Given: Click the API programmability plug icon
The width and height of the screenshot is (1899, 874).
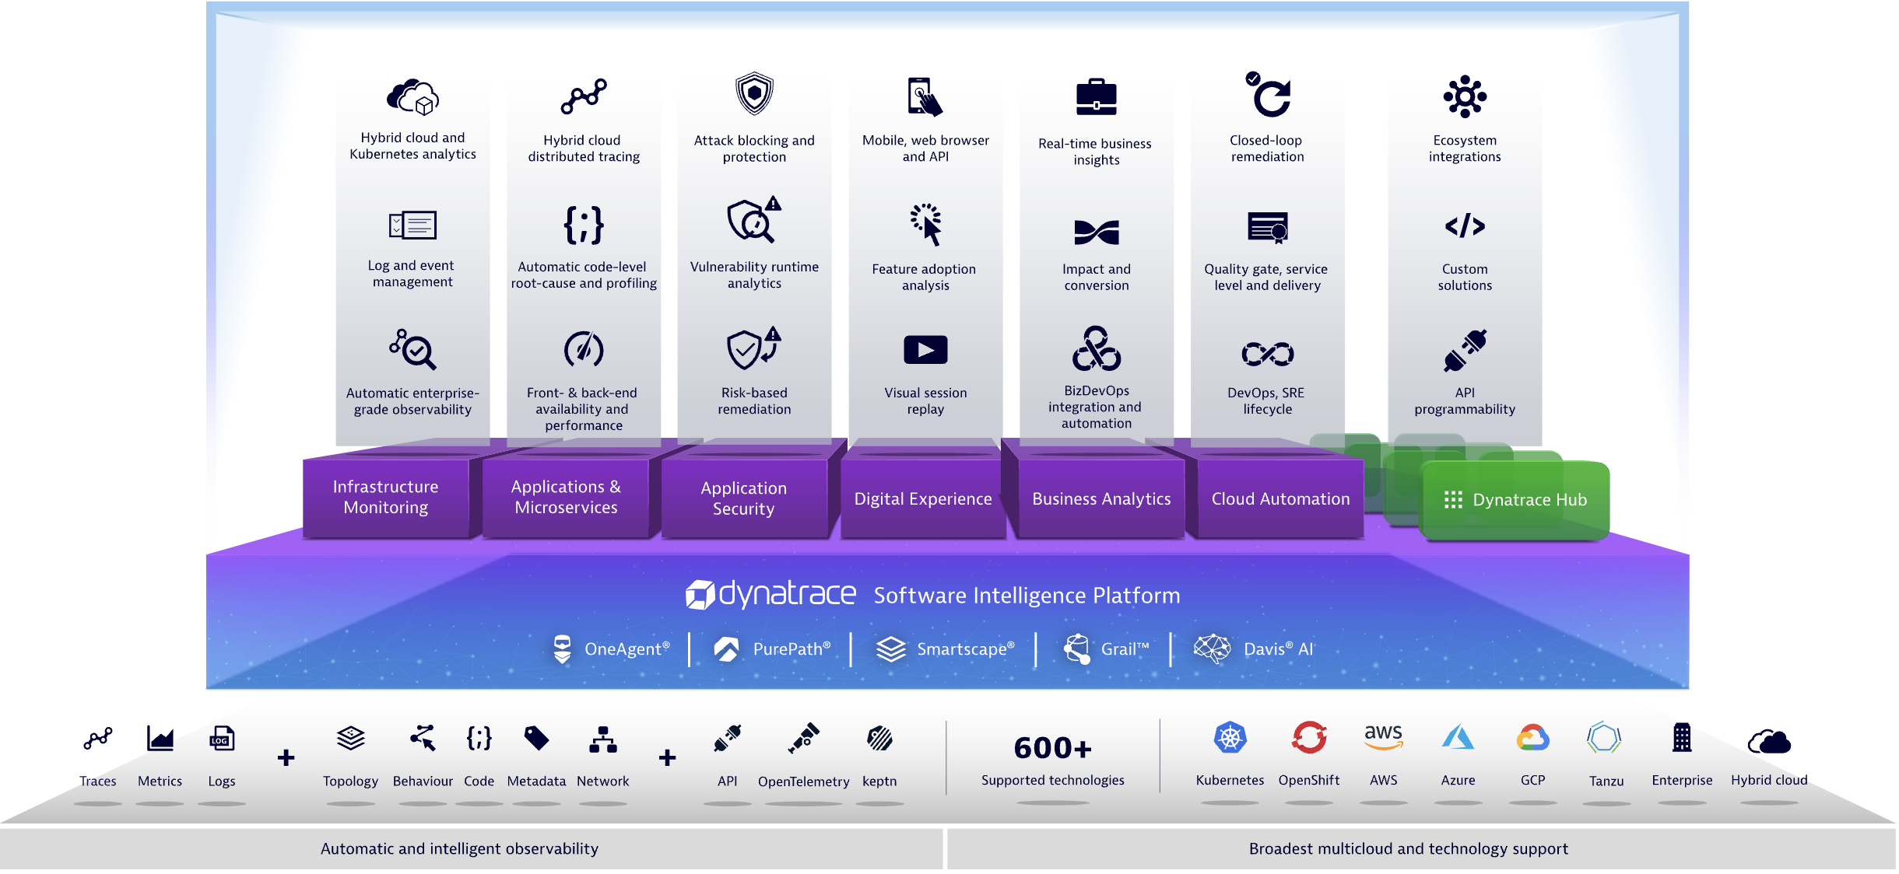Looking at the screenshot, I should point(1465,351).
